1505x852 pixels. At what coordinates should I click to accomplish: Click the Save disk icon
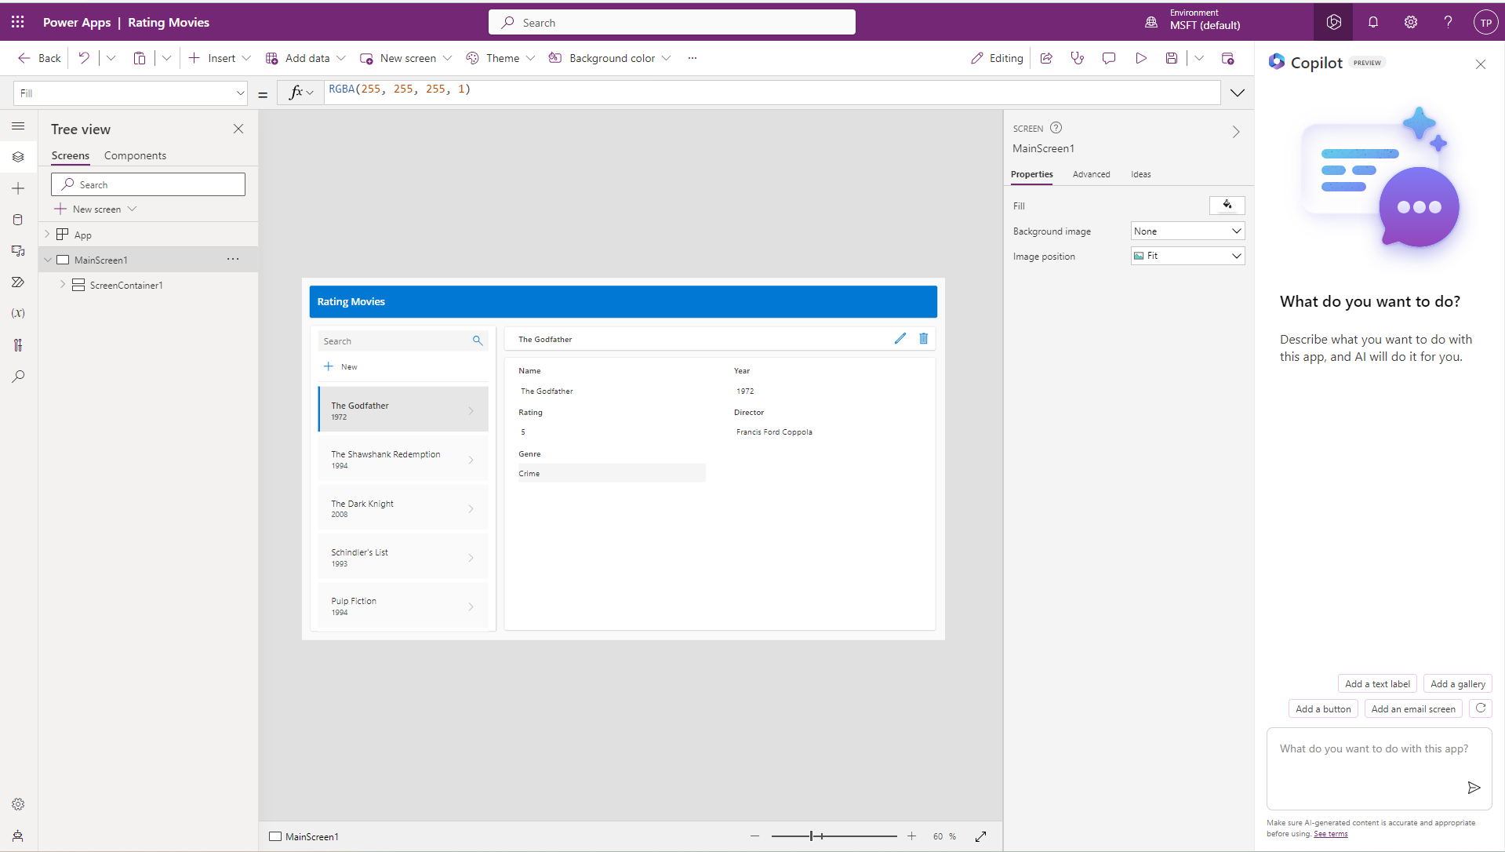(1171, 58)
